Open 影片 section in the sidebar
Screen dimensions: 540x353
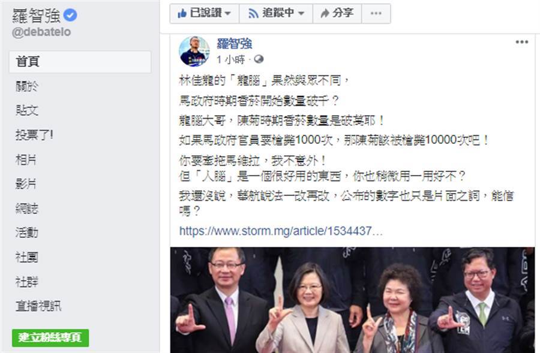pos(26,184)
